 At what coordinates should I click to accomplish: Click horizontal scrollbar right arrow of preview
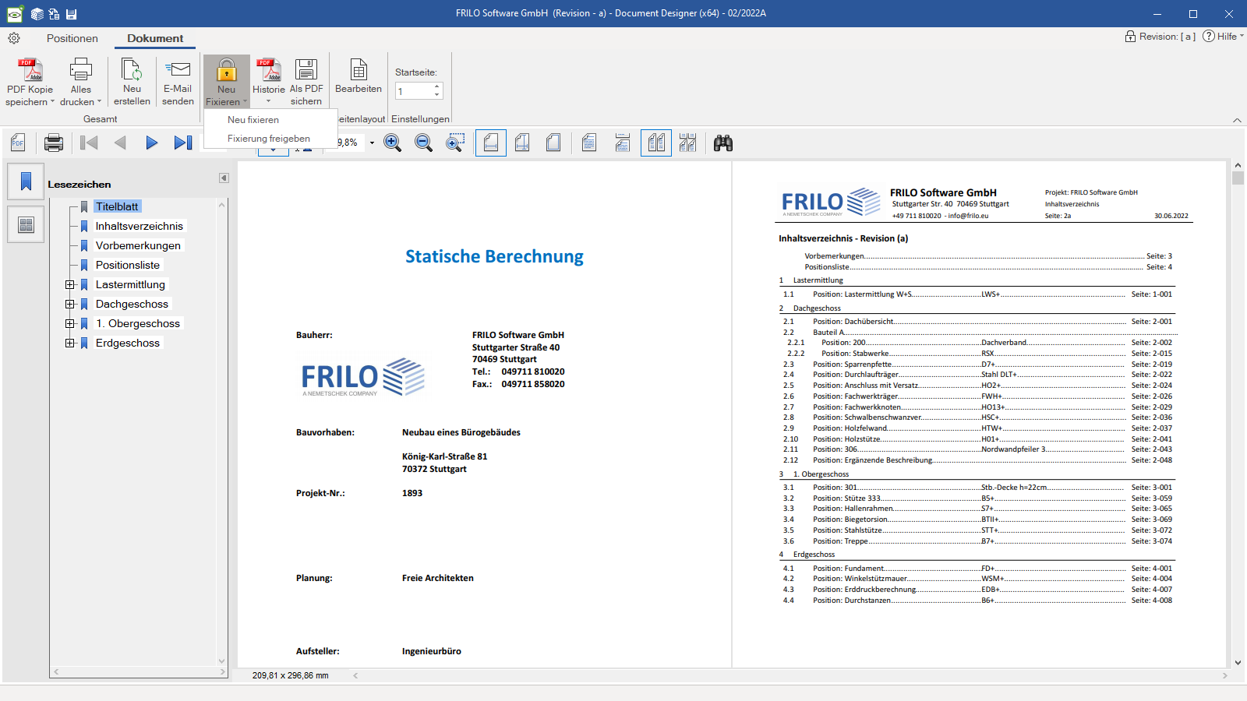point(1224,675)
